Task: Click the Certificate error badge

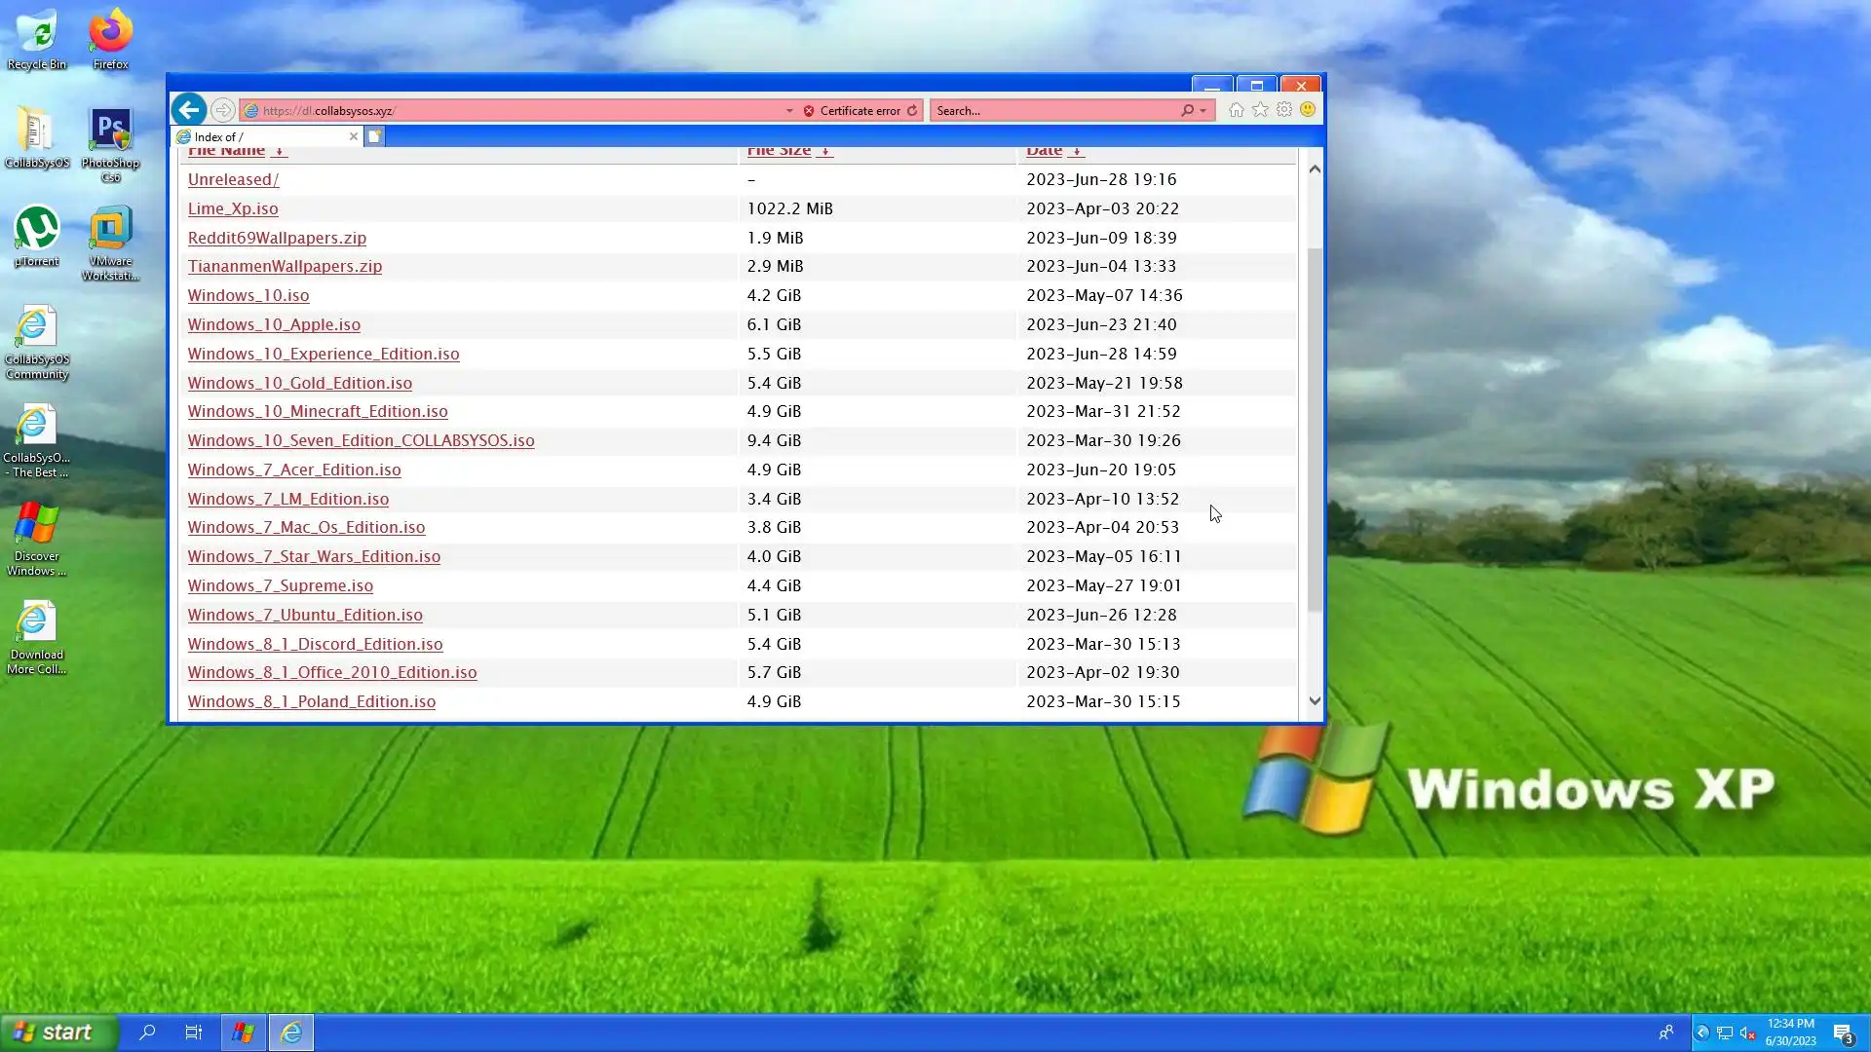Action: click(x=852, y=111)
